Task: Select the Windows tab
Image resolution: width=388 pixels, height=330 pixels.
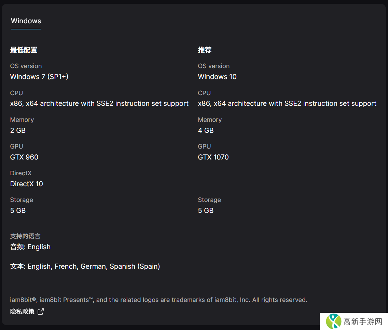Action: pos(26,21)
